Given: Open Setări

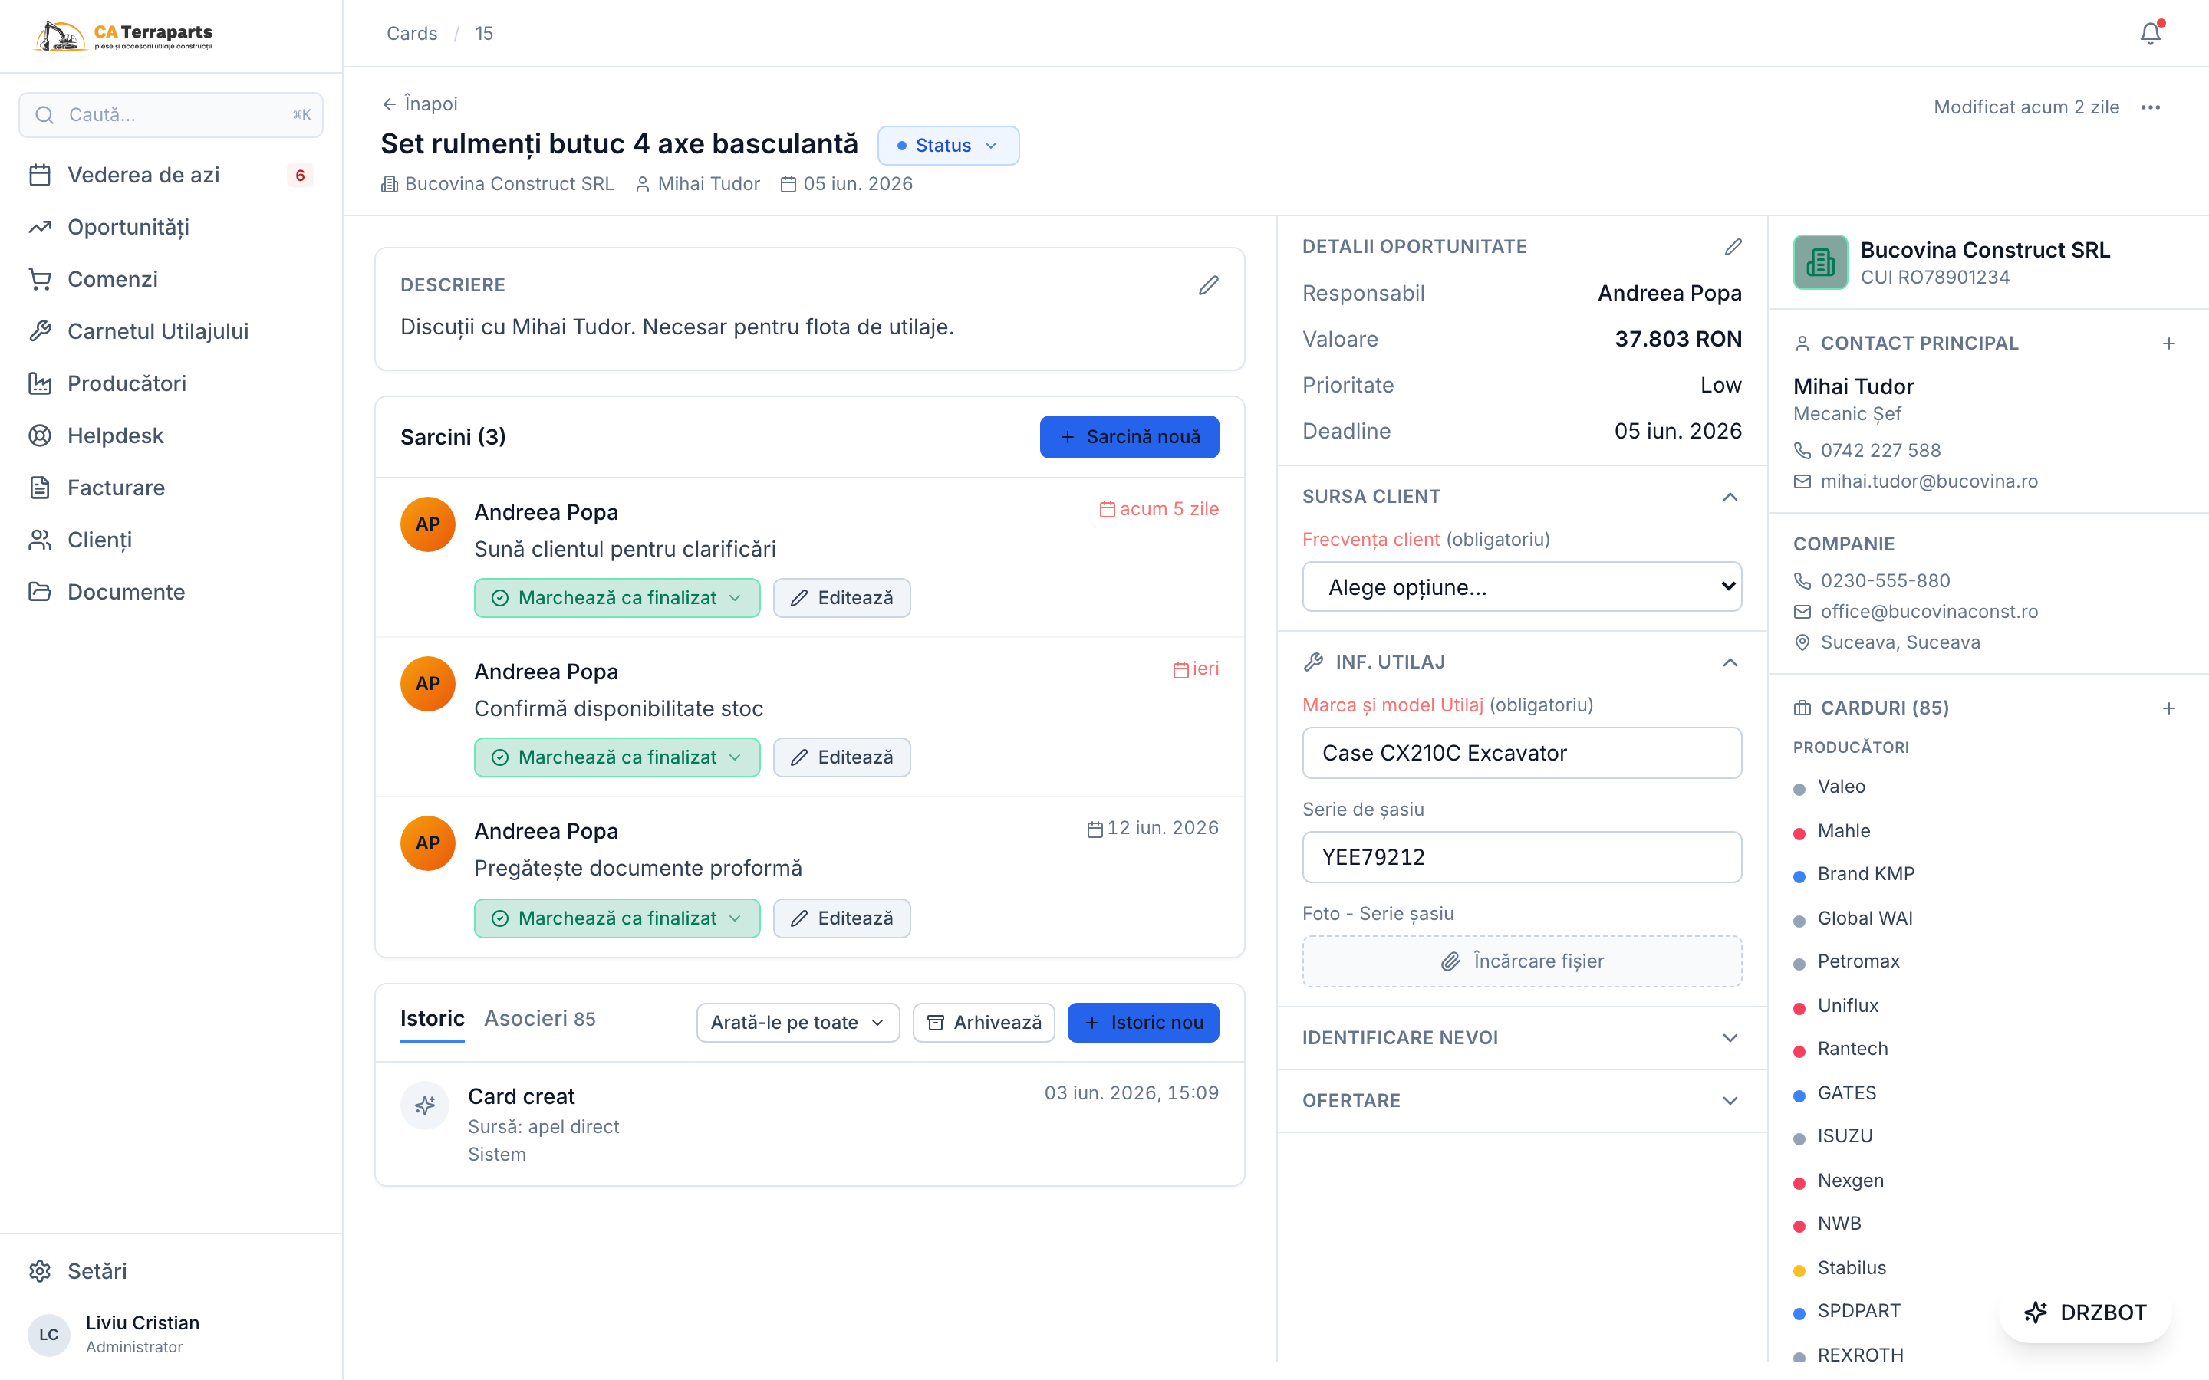Looking at the screenshot, I should click(171, 1270).
